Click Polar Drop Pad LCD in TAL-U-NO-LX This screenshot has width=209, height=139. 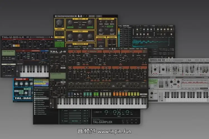(x=9, y=53)
